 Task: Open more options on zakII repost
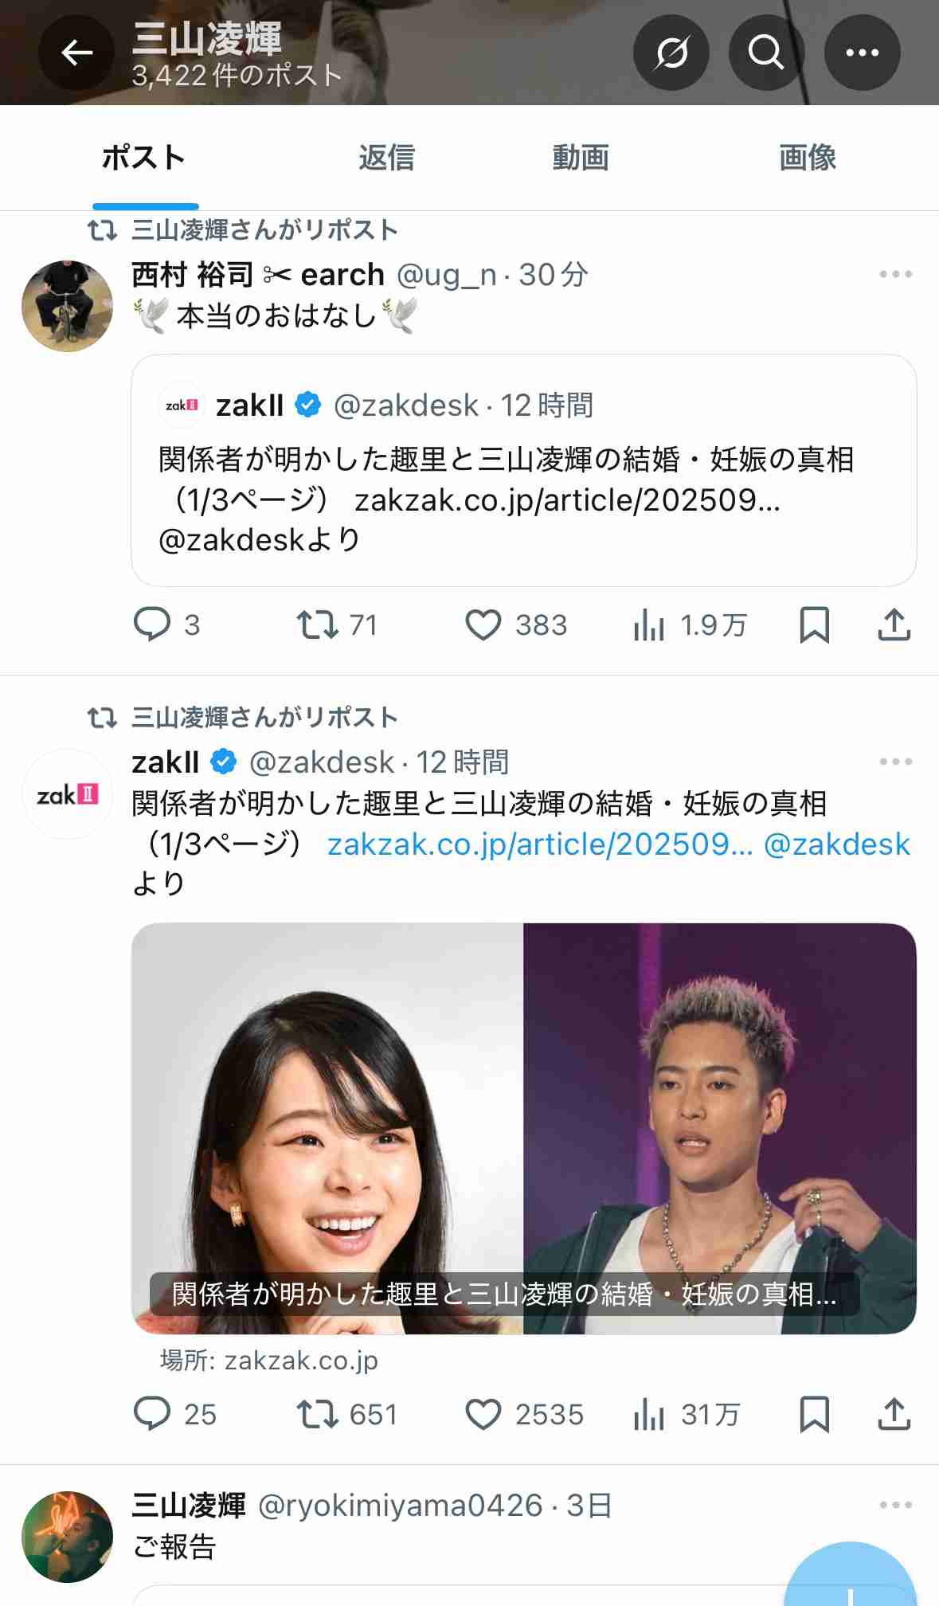coord(895,762)
